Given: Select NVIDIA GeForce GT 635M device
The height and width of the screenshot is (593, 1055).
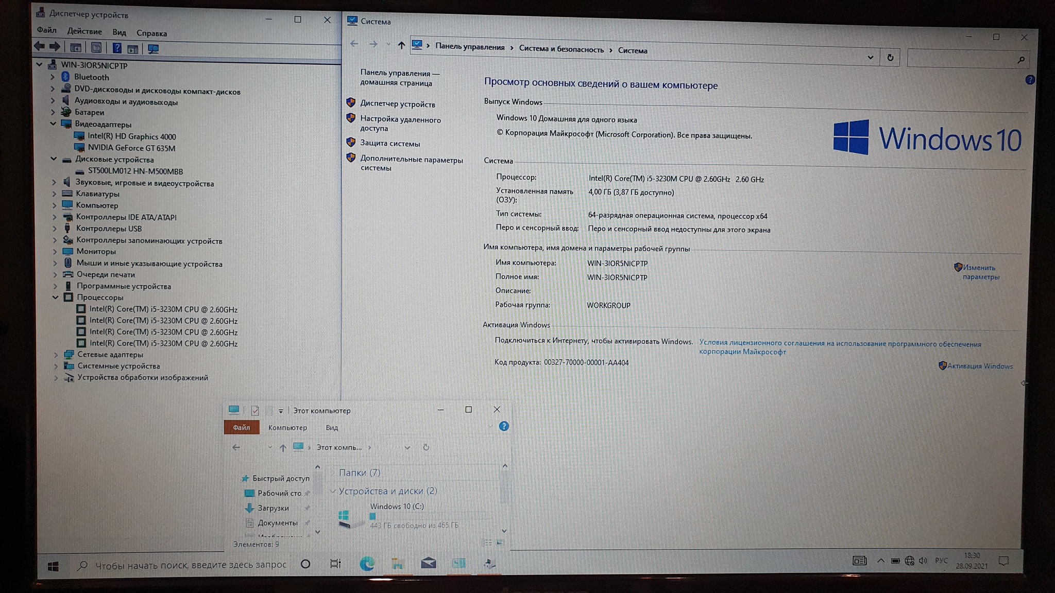Looking at the screenshot, I should (131, 148).
